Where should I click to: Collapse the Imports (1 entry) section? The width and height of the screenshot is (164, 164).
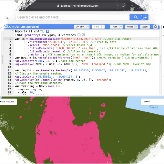click(12, 31)
